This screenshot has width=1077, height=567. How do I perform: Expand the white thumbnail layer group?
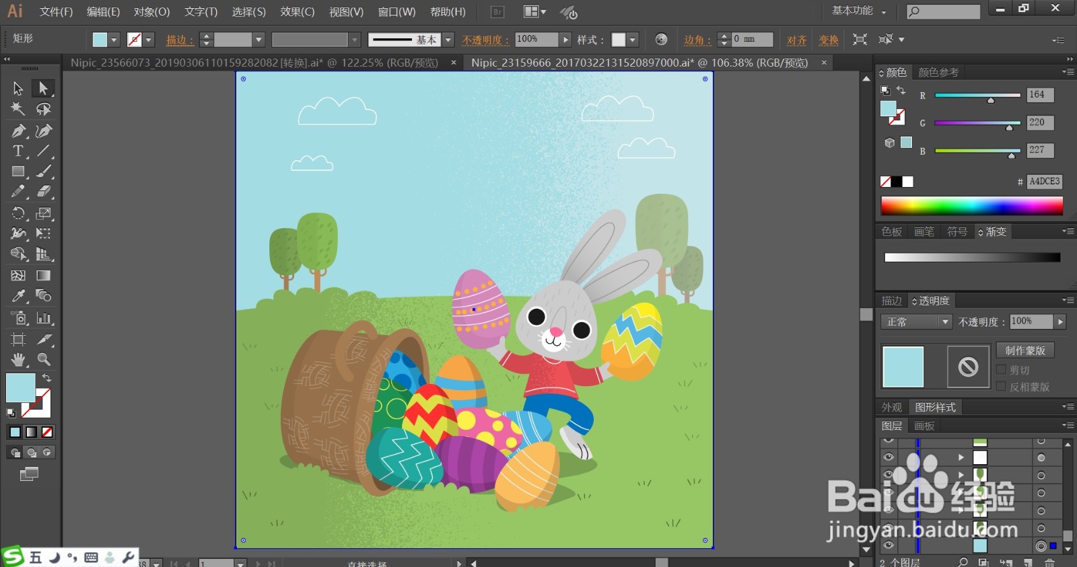pos(961,457)
